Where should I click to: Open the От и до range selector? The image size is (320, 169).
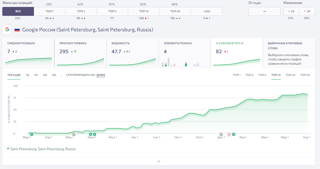pyautogui.click(x=265, y=12)
